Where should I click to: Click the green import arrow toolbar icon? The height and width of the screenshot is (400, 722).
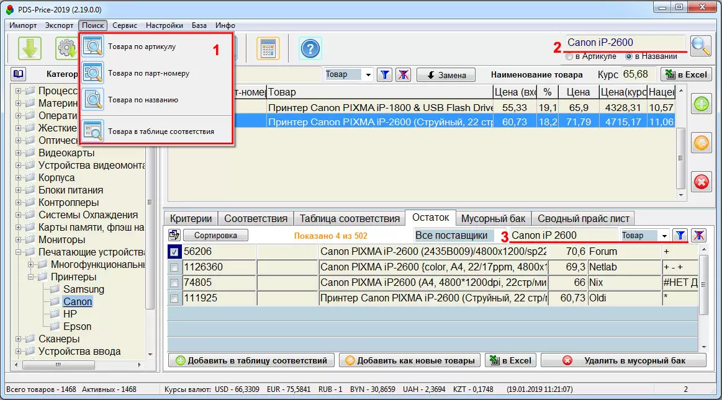(x=30, y=48)
